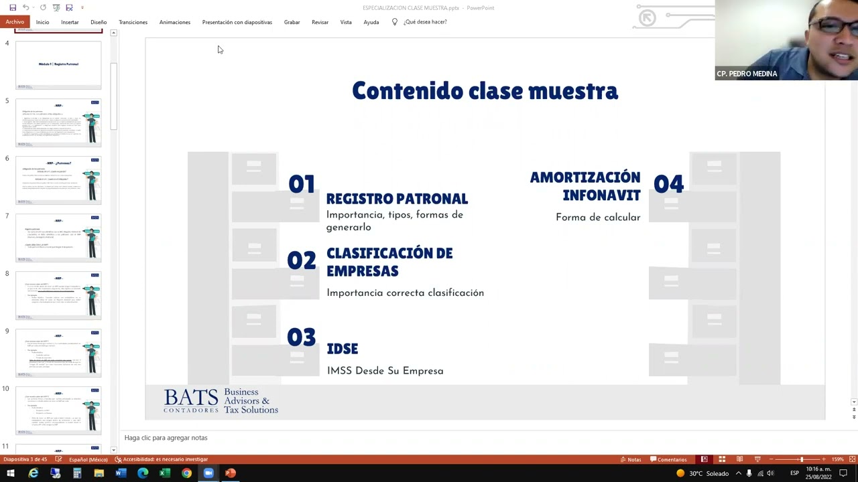Select slide 6 thumbnail in the panel
This screenshot has height=482, width=858.
click(58, 180)
